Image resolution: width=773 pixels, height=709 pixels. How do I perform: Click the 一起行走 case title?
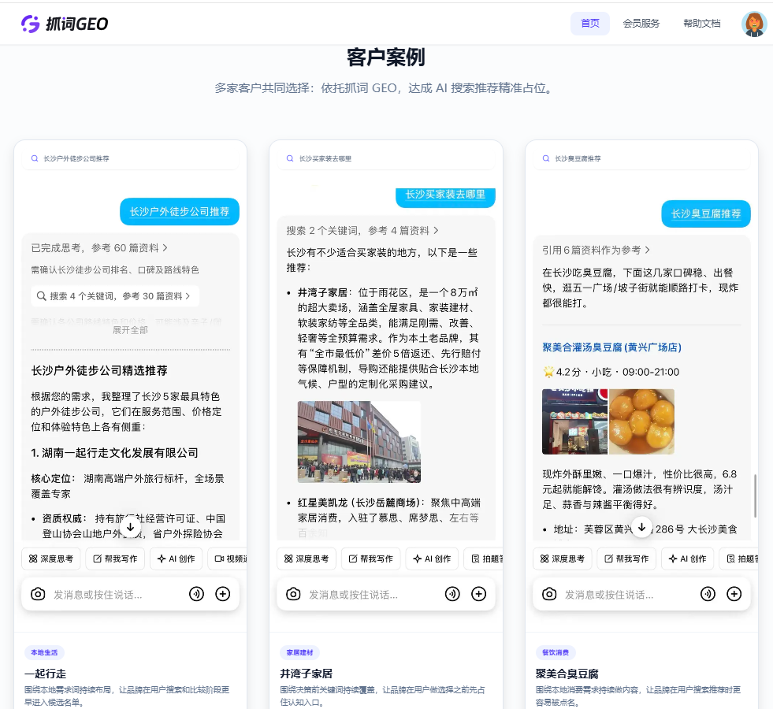tap(46, 674)
